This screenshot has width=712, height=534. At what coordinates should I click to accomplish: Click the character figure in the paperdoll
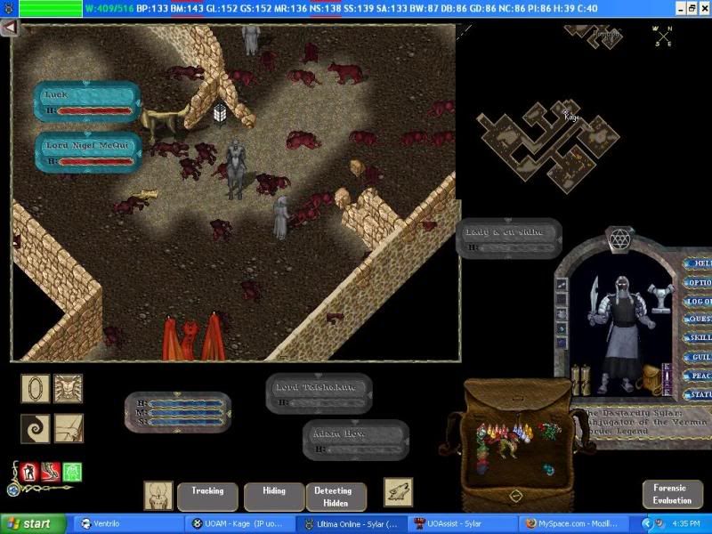tap(620, 334)
